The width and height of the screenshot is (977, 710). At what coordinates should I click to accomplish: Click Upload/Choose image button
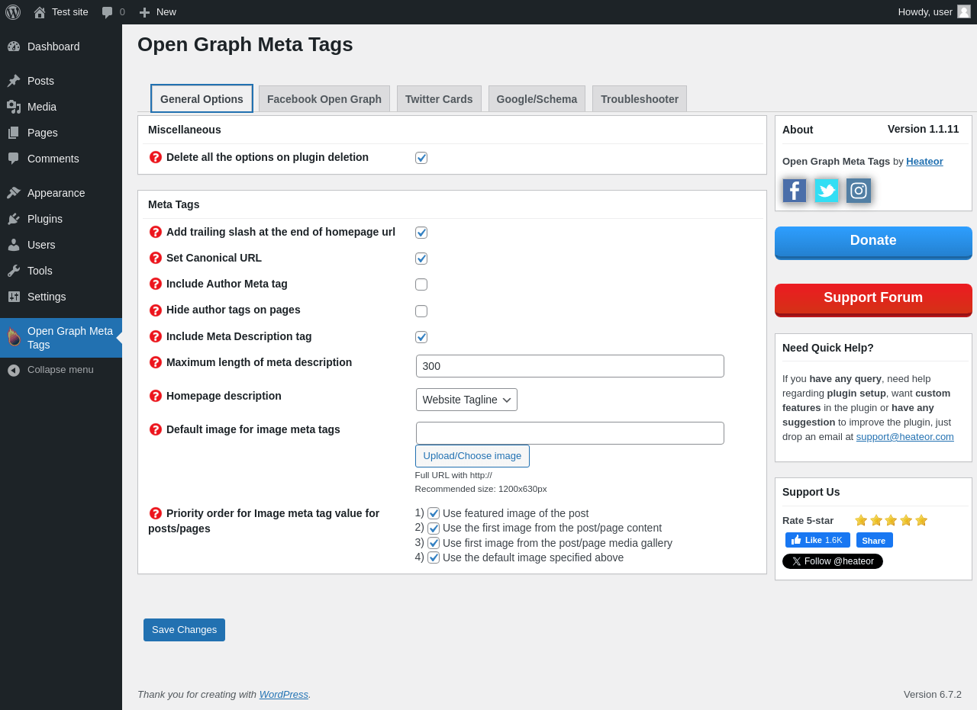click(x=472, y=456)
